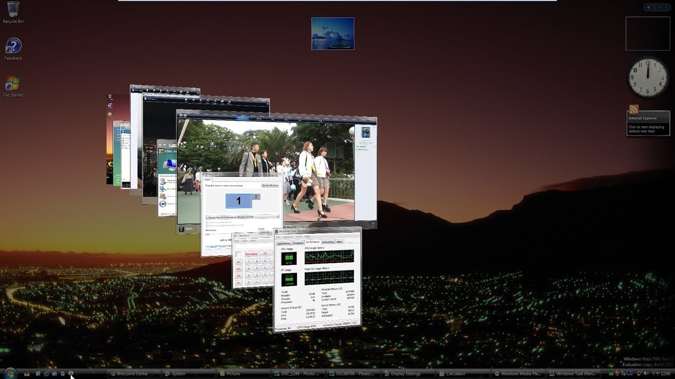675x379 pixels.
Task: Click the PF Usage meter in Task Manager
Action: tap(289, 280)
